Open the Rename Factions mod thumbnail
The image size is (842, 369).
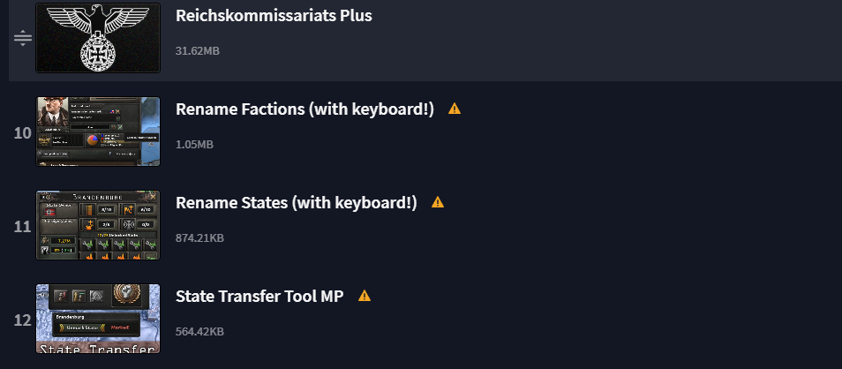98,132
